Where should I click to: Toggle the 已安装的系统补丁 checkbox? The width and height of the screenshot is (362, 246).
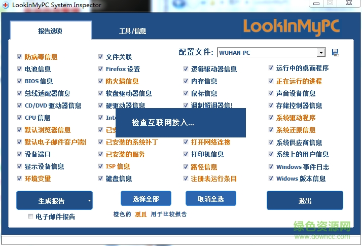[x=100, y=142]
